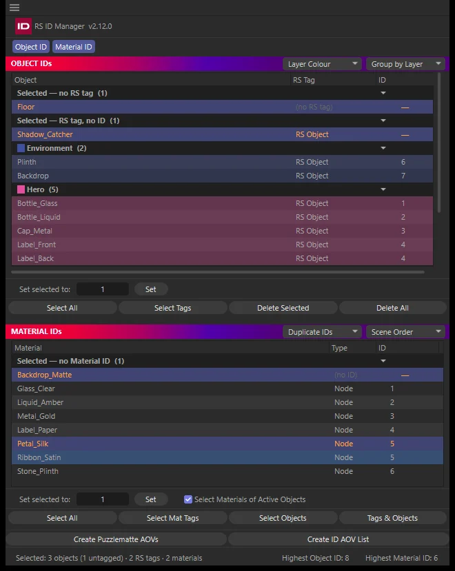Screen dimensions: 455x571
Task: Select the Metal_Gold material row
Action: point(228,416)
